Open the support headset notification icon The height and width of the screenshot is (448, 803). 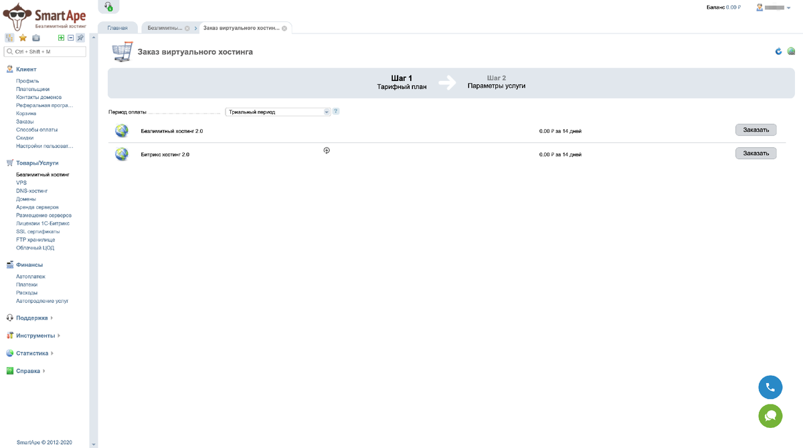click(x=109, y=6)
